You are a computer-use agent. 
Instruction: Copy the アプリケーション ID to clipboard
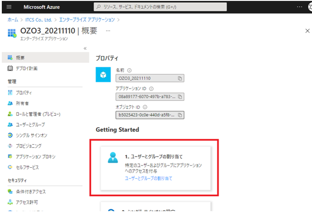(x=180, y=97)
